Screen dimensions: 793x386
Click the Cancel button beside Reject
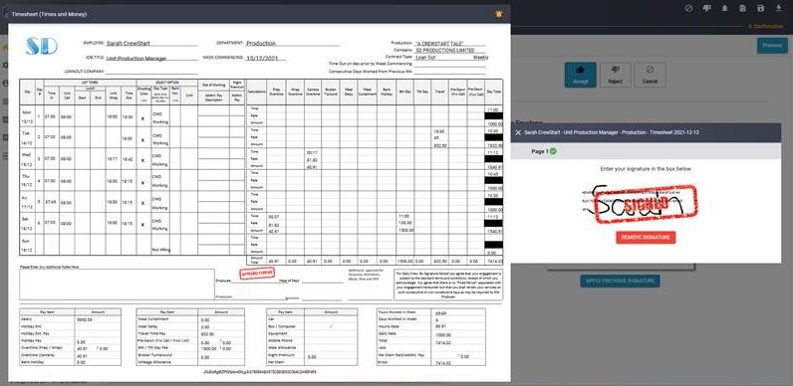coord(650,75)
